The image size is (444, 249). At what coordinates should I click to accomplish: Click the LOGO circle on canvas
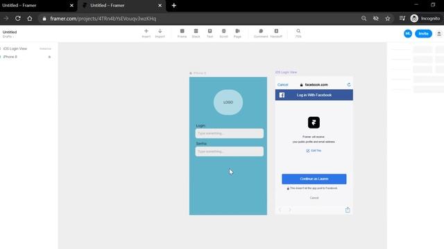[228, 102]
